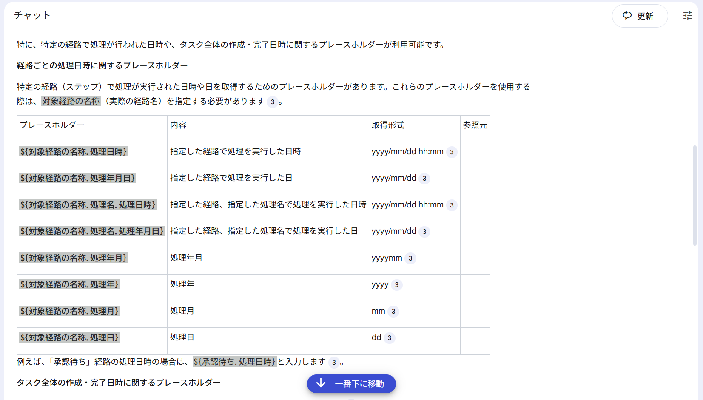The image size is (703, 400).
Task: Select the highlighted ${対象経路の名称.処理日時} placeholder
Action: coord(73,152)
